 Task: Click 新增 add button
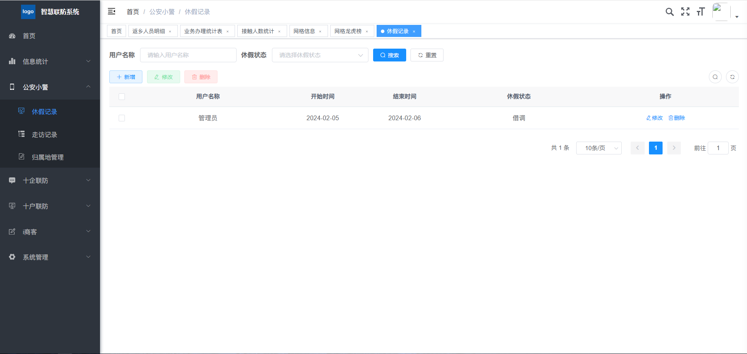tap(126, 77)
